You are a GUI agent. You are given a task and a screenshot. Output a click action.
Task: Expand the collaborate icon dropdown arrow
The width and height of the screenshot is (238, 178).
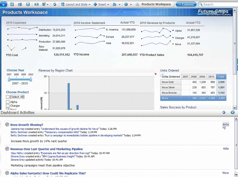coord(48,5)
